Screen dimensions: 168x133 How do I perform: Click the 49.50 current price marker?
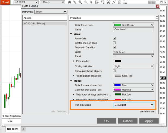[x=163, y=78]
